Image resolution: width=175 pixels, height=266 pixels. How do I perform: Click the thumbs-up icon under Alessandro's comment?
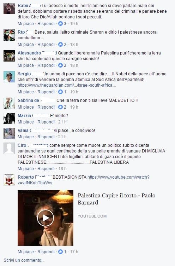click(60, 65)
